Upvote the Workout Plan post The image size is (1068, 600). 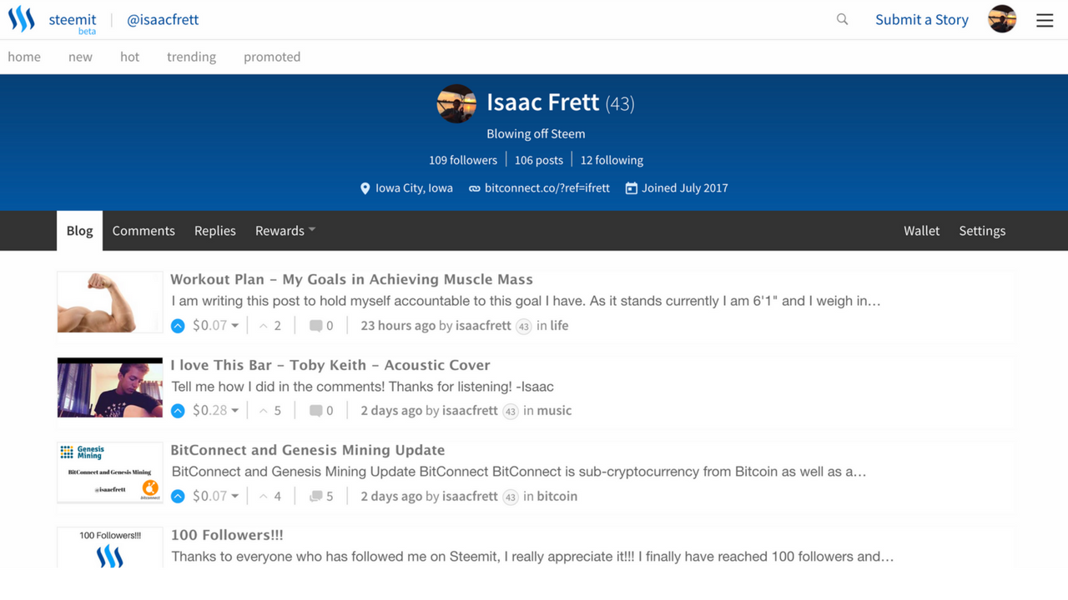[178, 326]
